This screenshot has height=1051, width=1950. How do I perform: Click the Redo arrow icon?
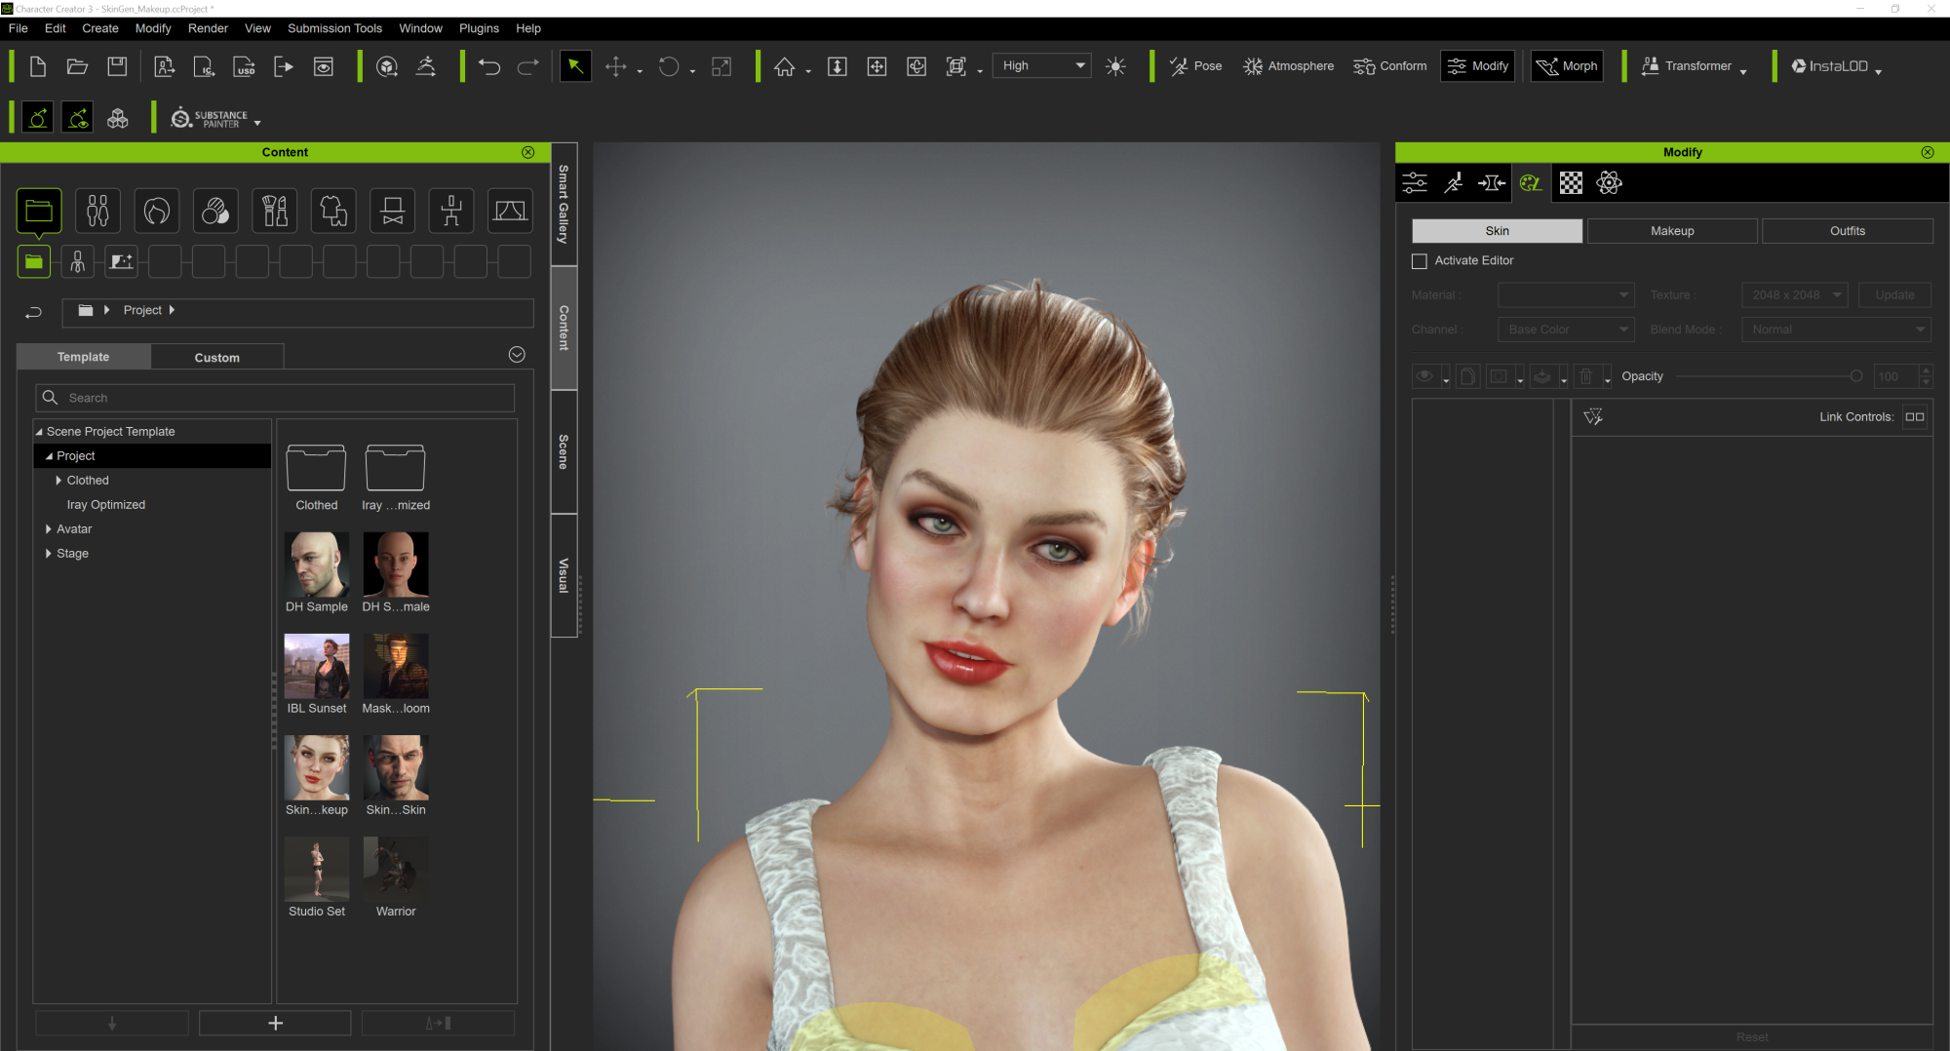[528, 66]
